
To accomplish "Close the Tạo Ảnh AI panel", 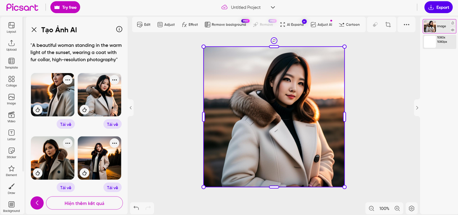I will pyautogui.click(x=34, y=30).
